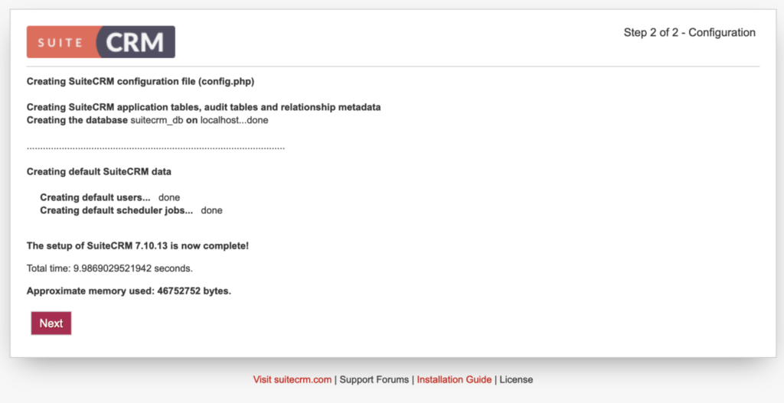Click the 'Creating the database suitecrm_db on localhost...done' line
784x403 pixels.
pyautogui.click(x=148, y=120)
